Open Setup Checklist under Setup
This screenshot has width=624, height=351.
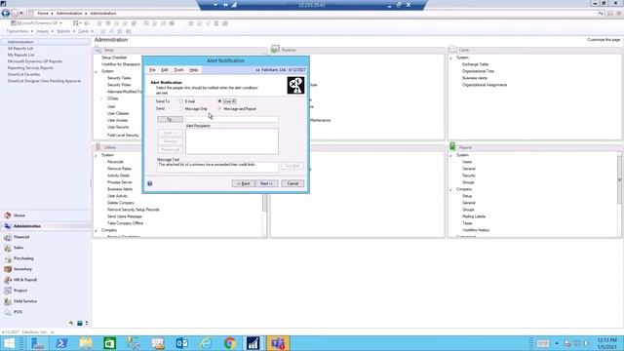(114, 58)
